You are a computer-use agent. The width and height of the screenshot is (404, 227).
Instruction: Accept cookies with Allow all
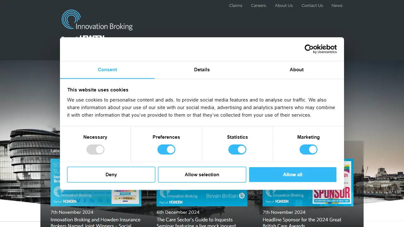coord(293,175)
